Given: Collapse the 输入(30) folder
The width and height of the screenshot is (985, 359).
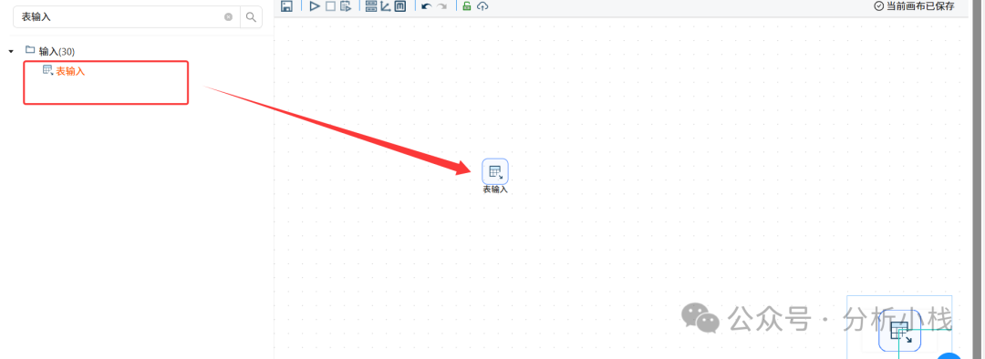Looking at the screenshot, I should coord(11,51).
